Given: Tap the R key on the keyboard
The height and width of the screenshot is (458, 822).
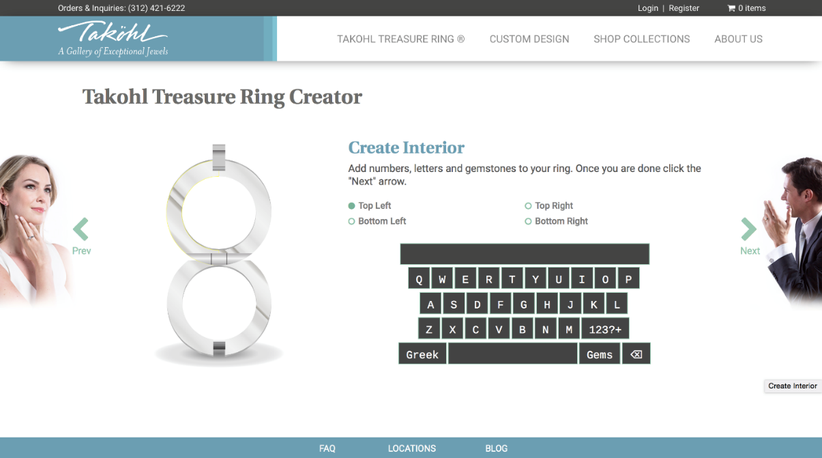Looking at the screenshot, I should [x=489, y=278].
